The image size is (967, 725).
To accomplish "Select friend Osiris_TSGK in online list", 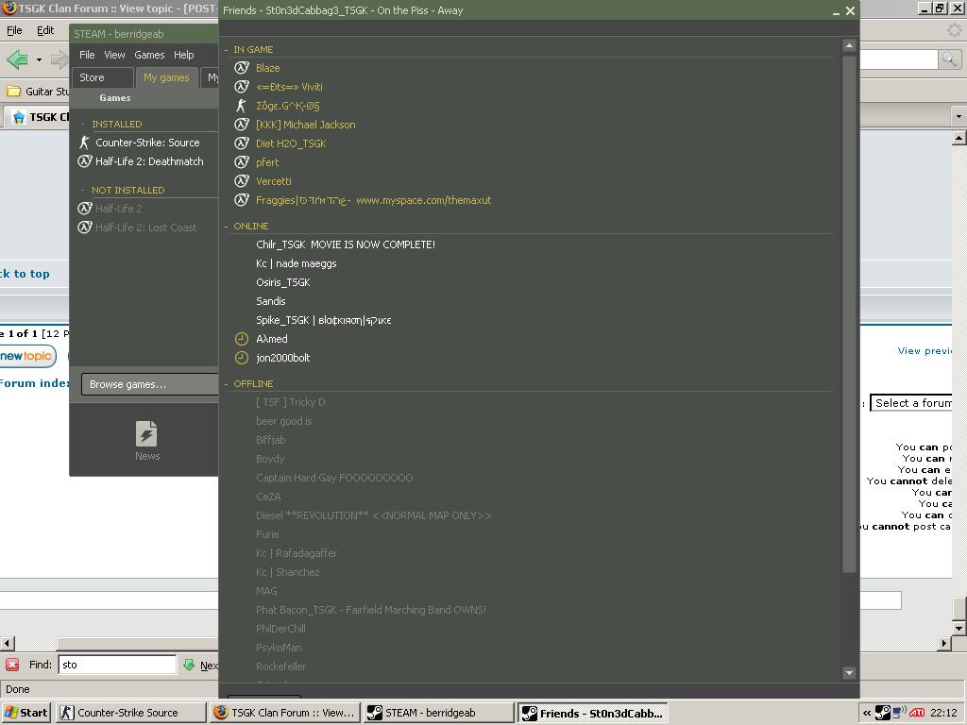I will (283, 282).
